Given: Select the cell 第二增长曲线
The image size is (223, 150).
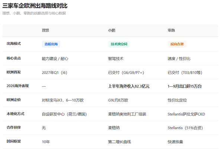Looking at the screenshot, I should [119, 142].
